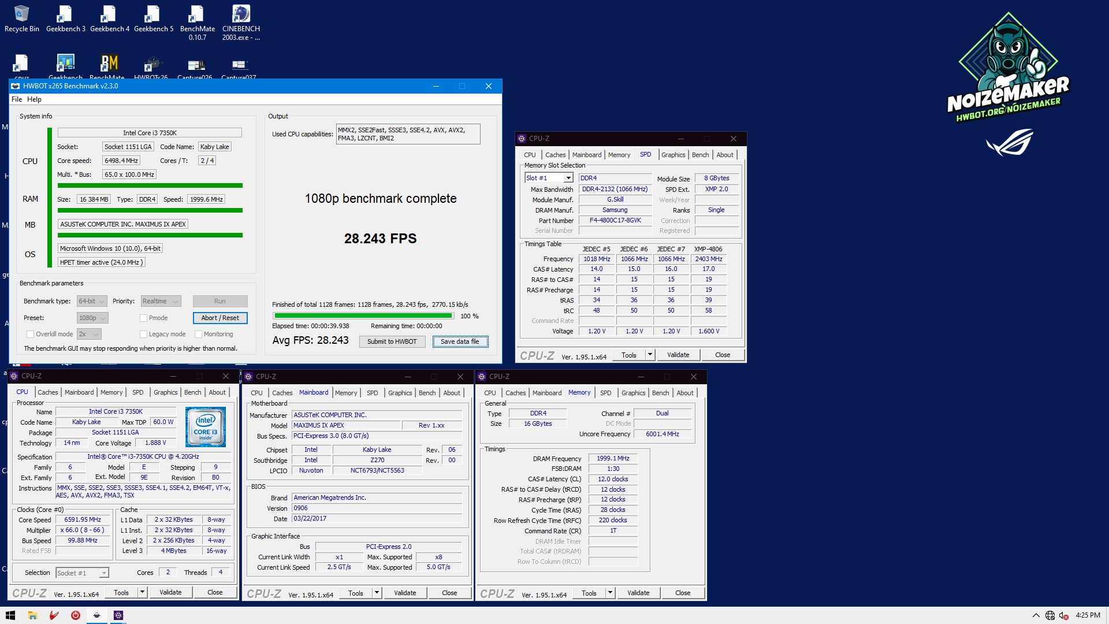This screenshot has width=1109, height=624.
Task: Click the greyed Run button
Action: tap(220, 301)
